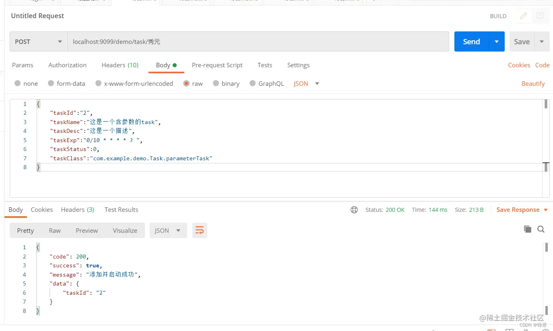Click the Status 200 OK text

(385, 210)
